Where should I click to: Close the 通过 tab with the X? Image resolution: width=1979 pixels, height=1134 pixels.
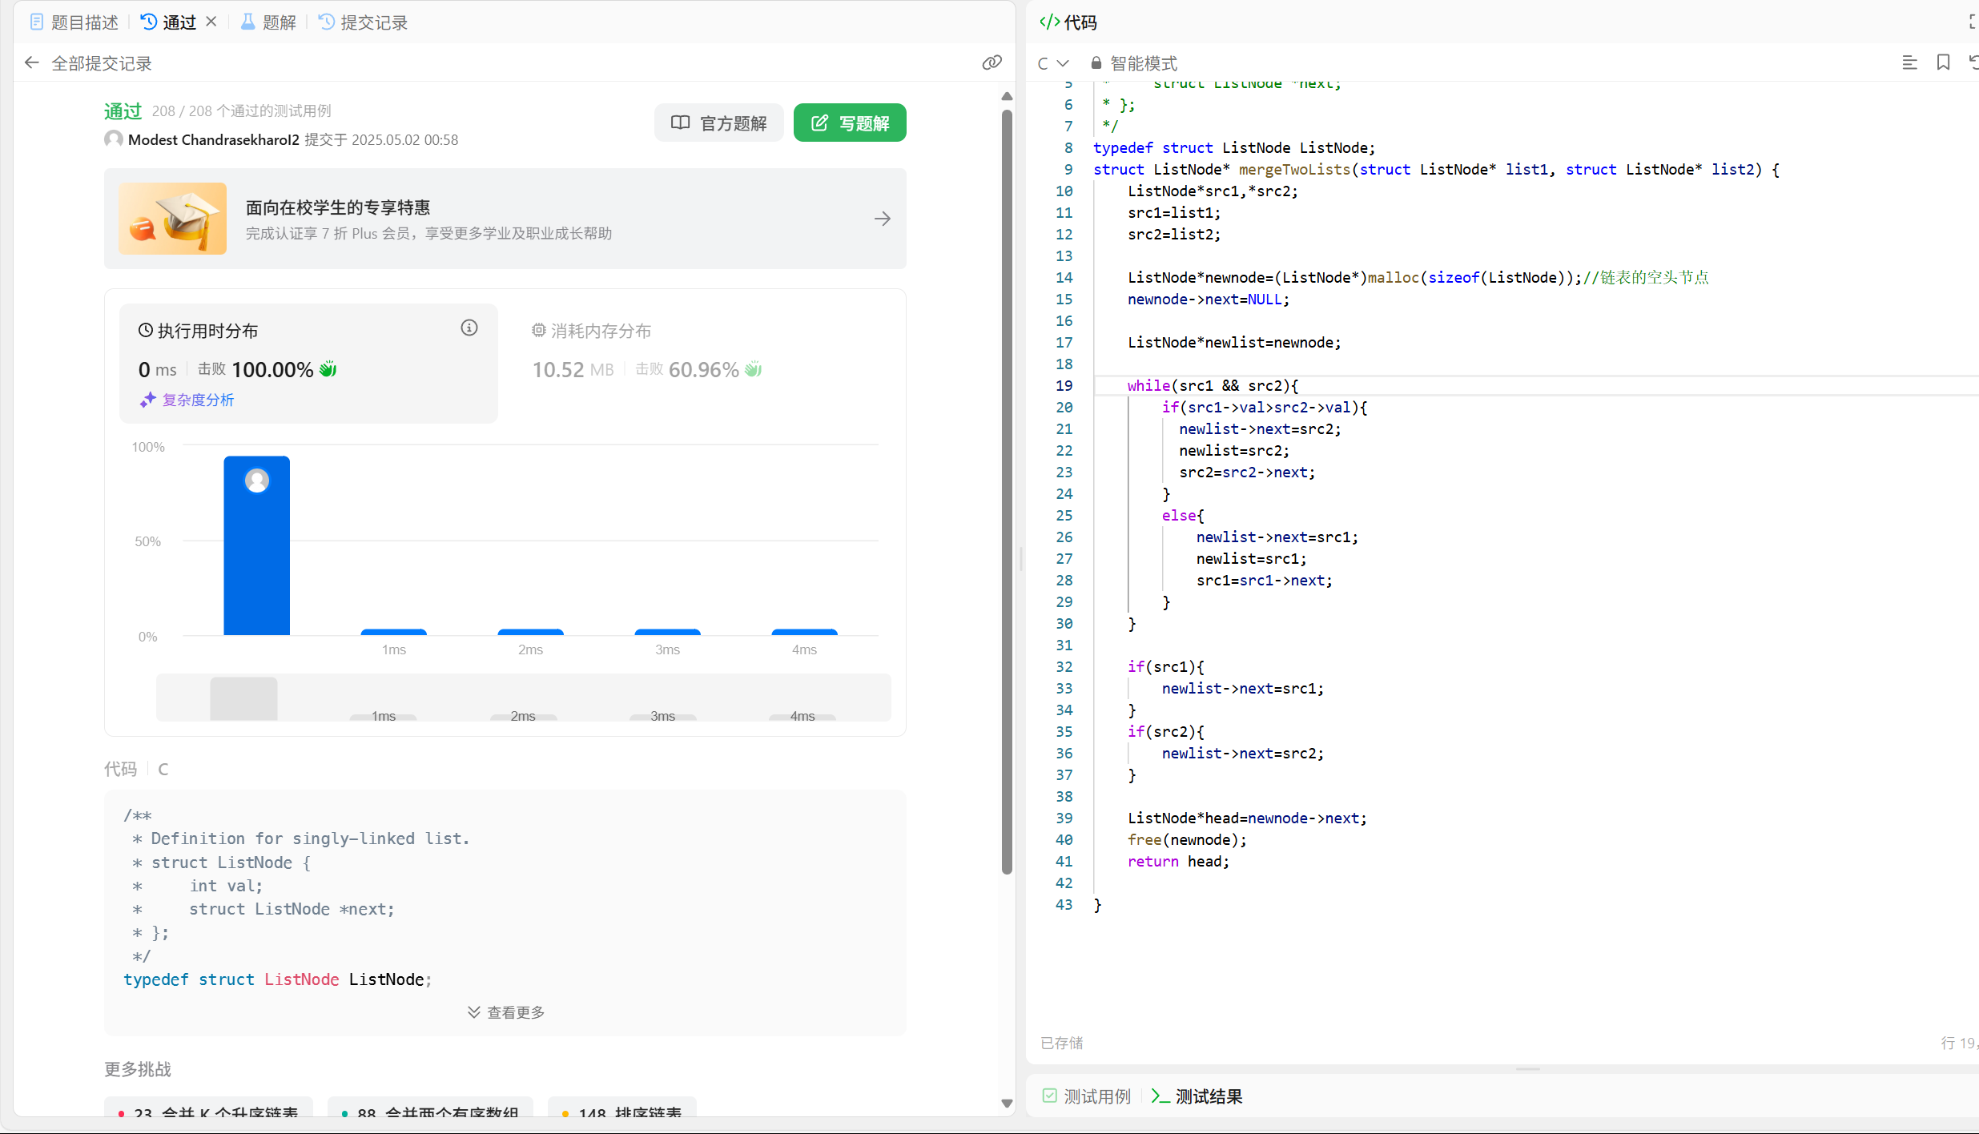click(211, 22)
